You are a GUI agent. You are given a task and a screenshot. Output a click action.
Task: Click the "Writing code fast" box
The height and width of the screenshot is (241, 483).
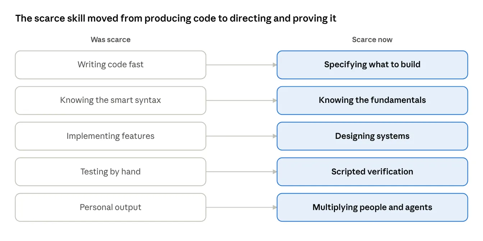point(111,65)
